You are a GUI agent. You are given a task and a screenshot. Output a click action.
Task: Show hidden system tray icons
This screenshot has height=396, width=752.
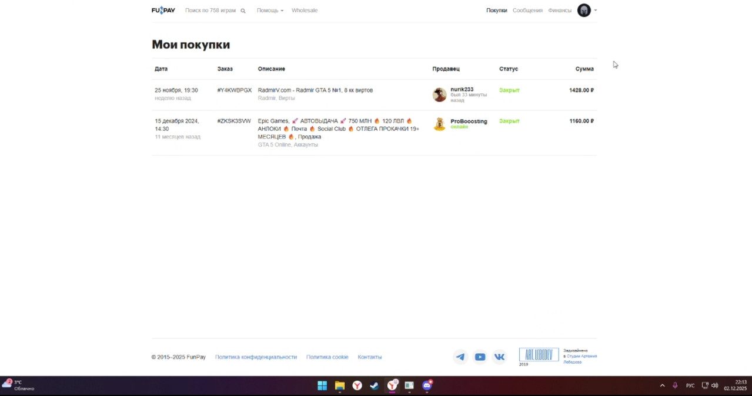[x=662, y=385]
